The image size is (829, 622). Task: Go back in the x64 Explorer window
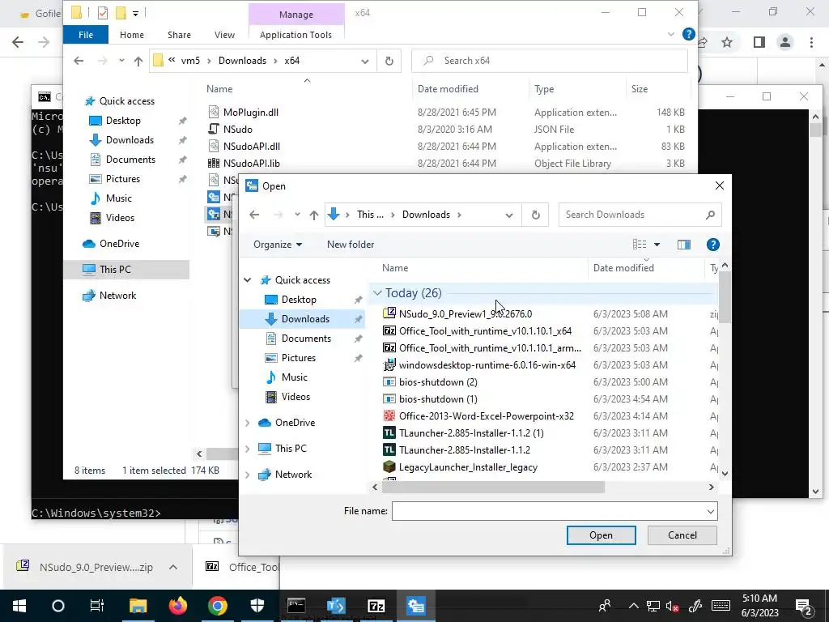coord(79,61)
